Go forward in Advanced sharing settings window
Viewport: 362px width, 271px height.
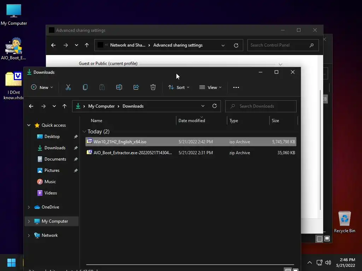click(66, 45)
